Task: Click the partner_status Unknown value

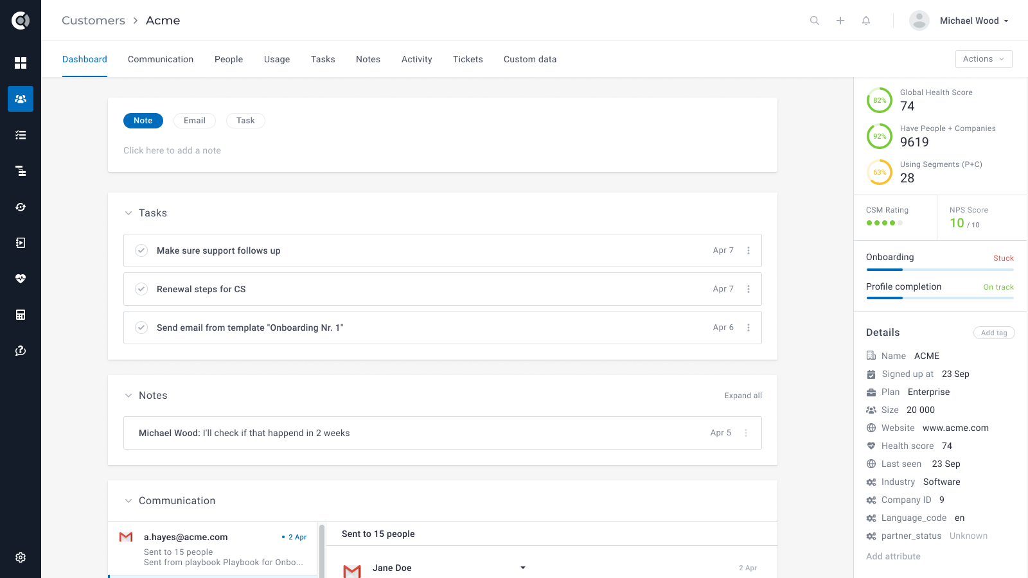Action: 968,536
